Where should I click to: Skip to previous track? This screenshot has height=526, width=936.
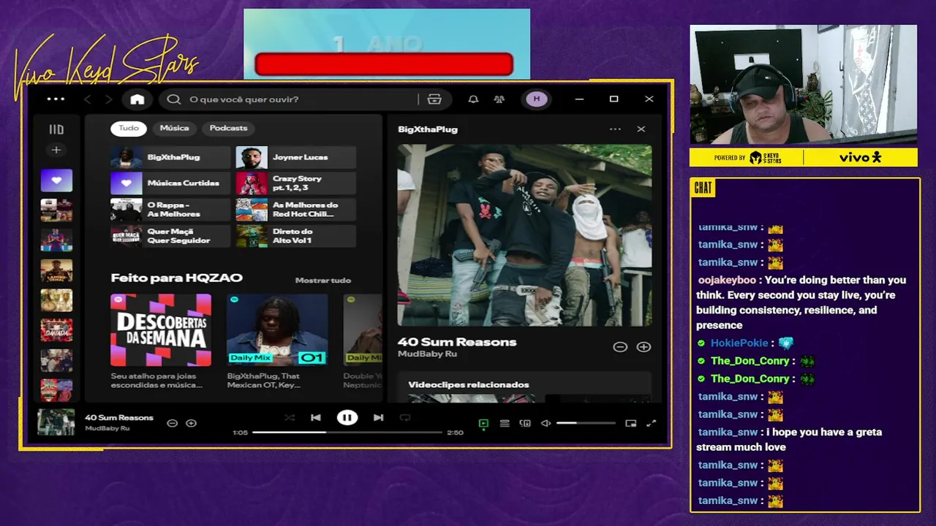(316, 418)
